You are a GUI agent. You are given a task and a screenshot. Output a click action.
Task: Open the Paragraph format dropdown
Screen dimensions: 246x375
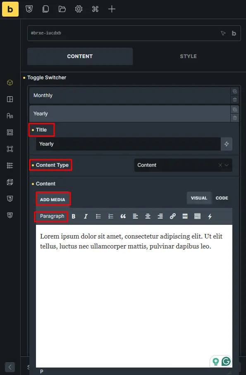pos(52,216)
